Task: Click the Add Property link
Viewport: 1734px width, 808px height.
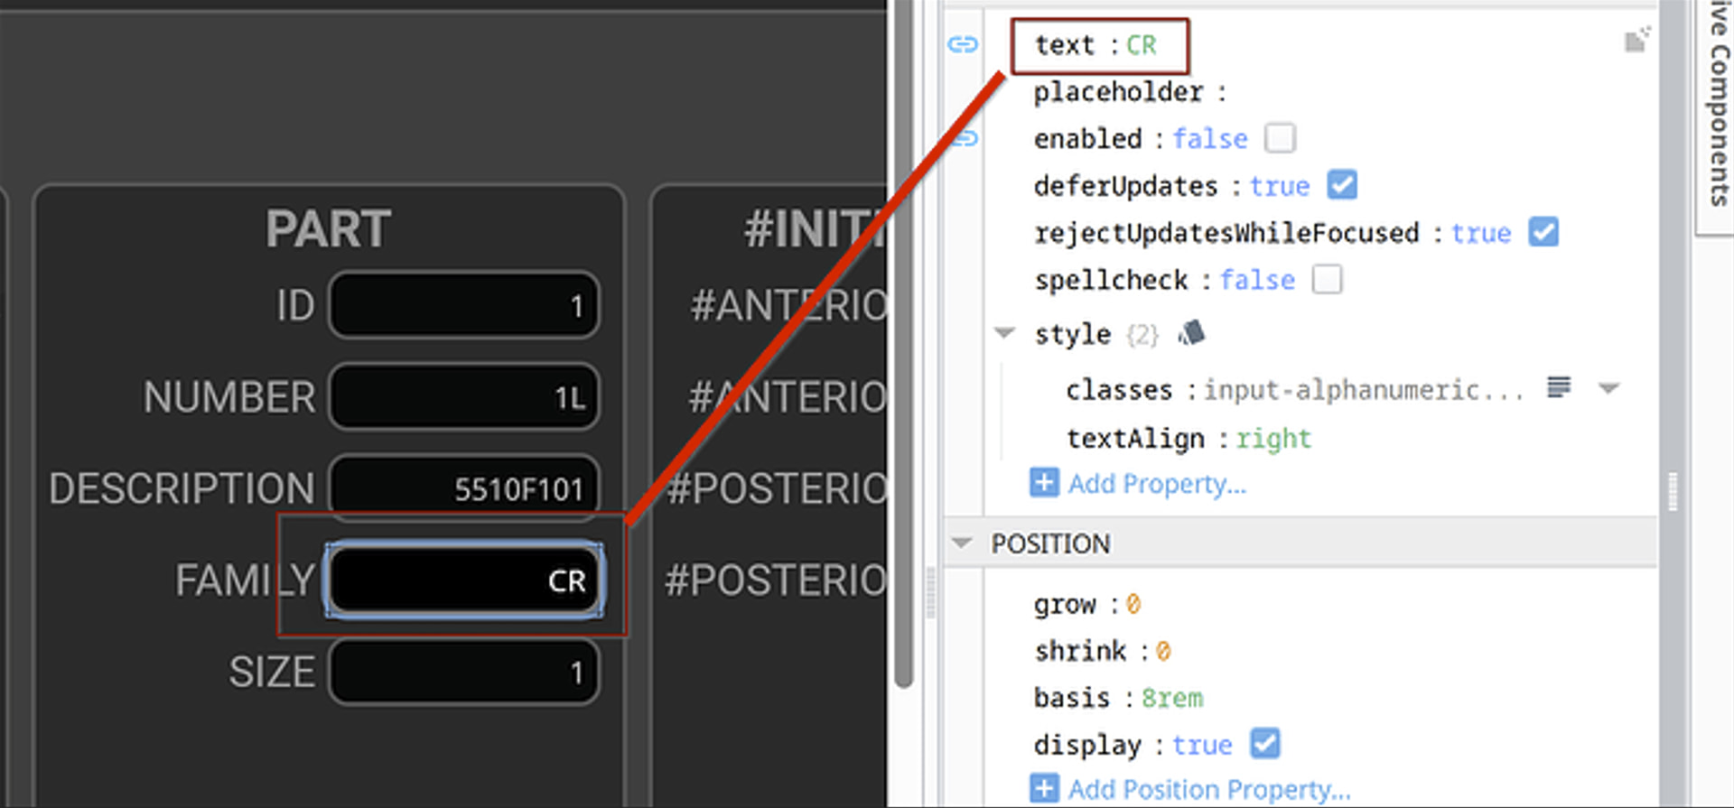Action: 1157,484
